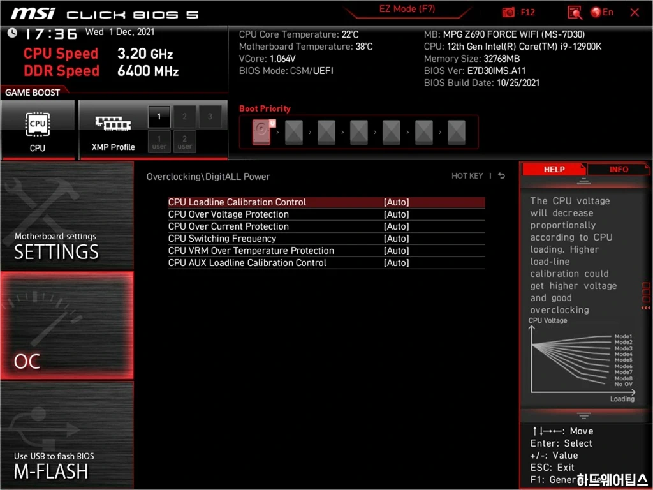Click the CPU Voltage load-line graph
Viewport: 653px width, 490px height.
[582, 360]
